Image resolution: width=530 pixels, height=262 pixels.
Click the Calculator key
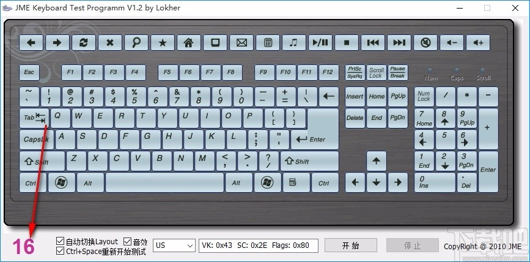(x=268, y=43)
